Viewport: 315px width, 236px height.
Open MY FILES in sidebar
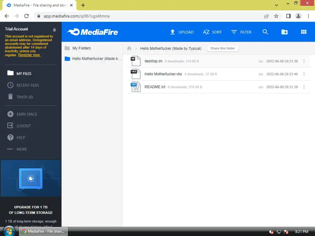point(19,73)
